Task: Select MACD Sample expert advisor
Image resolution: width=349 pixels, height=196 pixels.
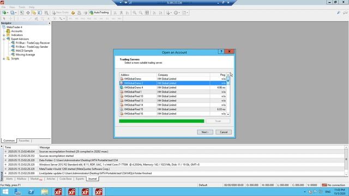Action: coord(24,51)
